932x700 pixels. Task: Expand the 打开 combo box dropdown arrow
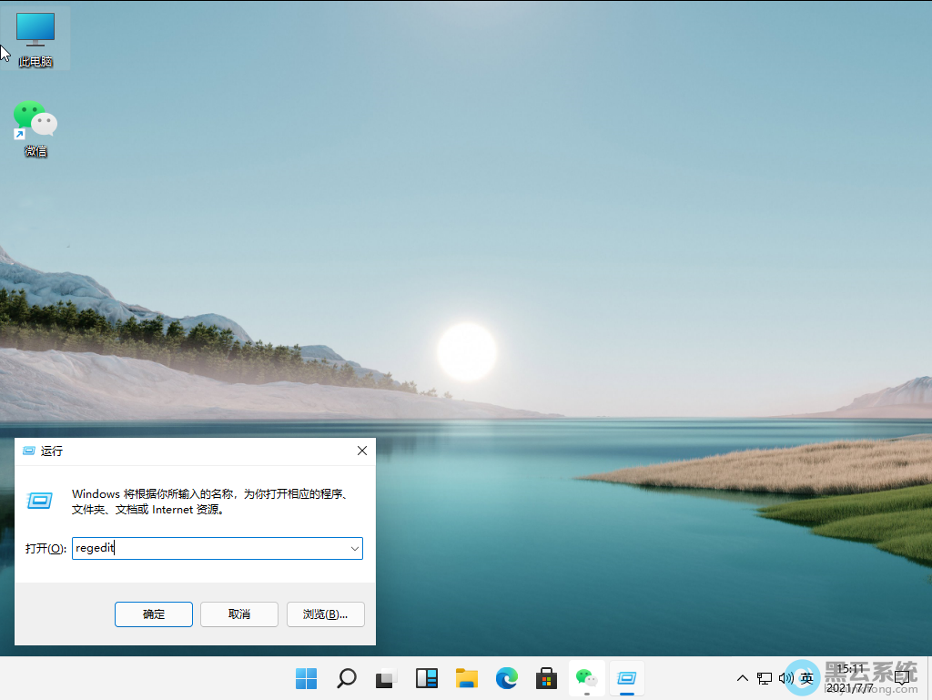coord(354,549)
